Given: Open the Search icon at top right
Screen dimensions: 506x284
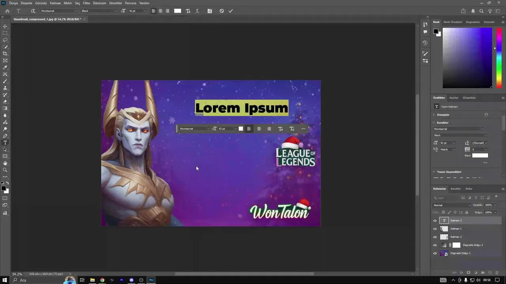Looking at the screenshot, I should coord(481,11).
